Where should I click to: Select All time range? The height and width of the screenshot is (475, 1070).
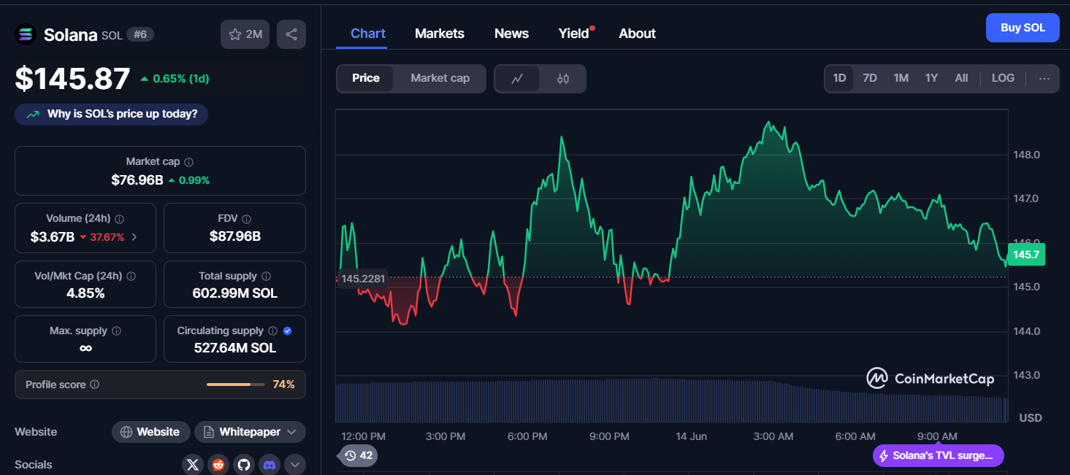[961, 78]
